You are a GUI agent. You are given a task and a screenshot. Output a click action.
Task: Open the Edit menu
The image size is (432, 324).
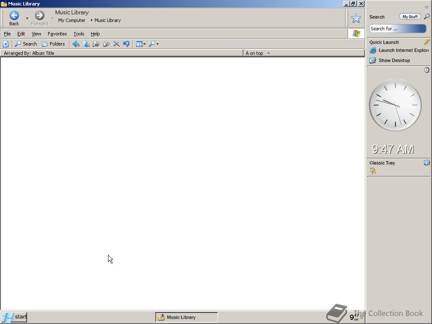point(21,34)
